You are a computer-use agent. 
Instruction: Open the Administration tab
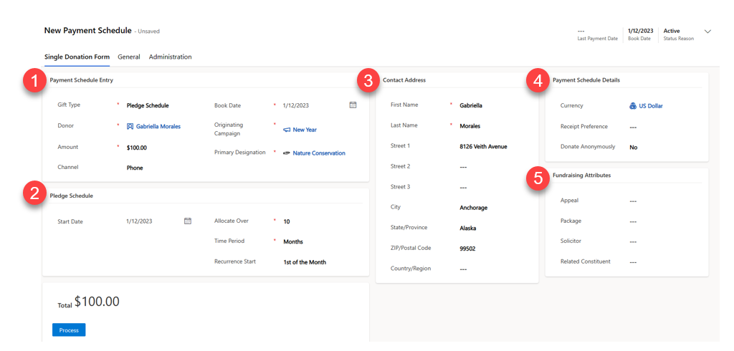click(170, 57)
